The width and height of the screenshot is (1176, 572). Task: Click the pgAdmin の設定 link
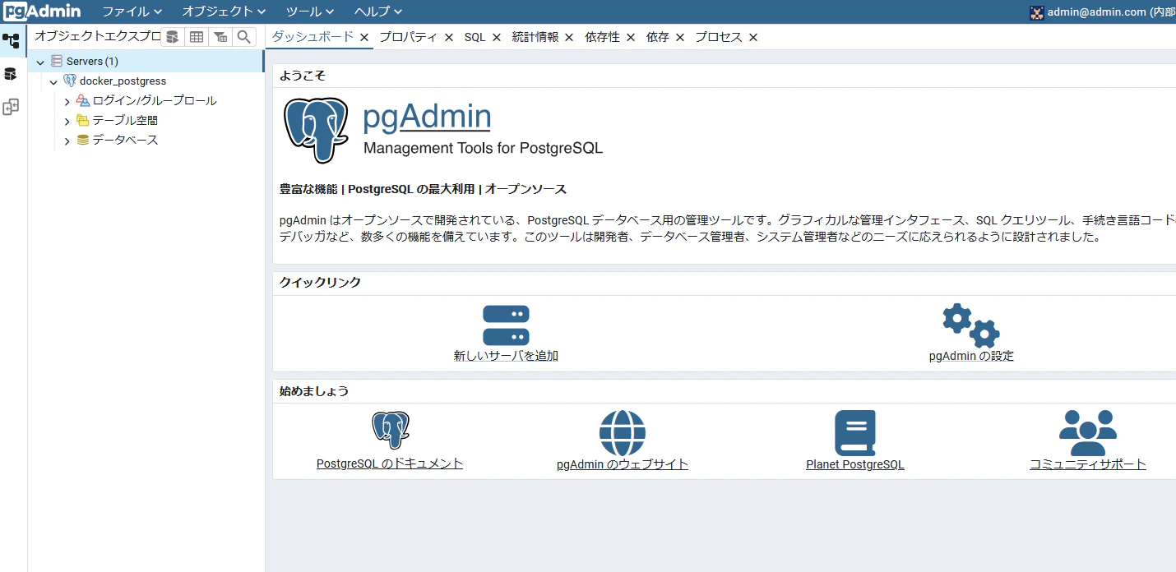point(971,356)
